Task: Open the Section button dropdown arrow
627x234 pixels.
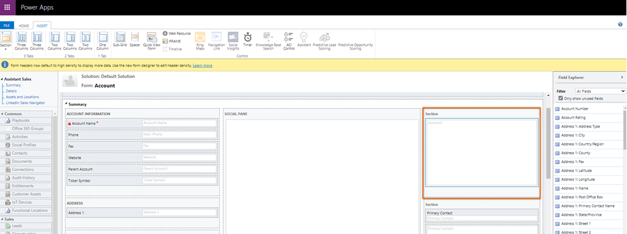Action: coord(6,49)
